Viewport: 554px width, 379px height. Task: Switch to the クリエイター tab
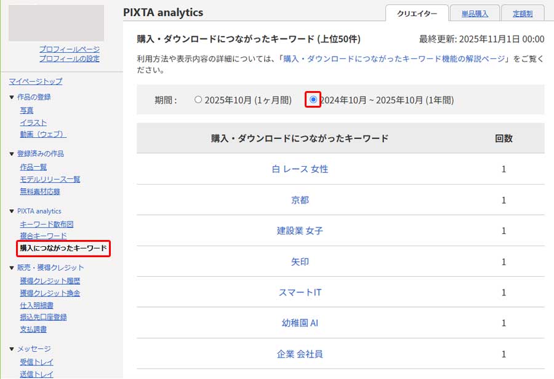pyautogui.click(x=417, y=14)
